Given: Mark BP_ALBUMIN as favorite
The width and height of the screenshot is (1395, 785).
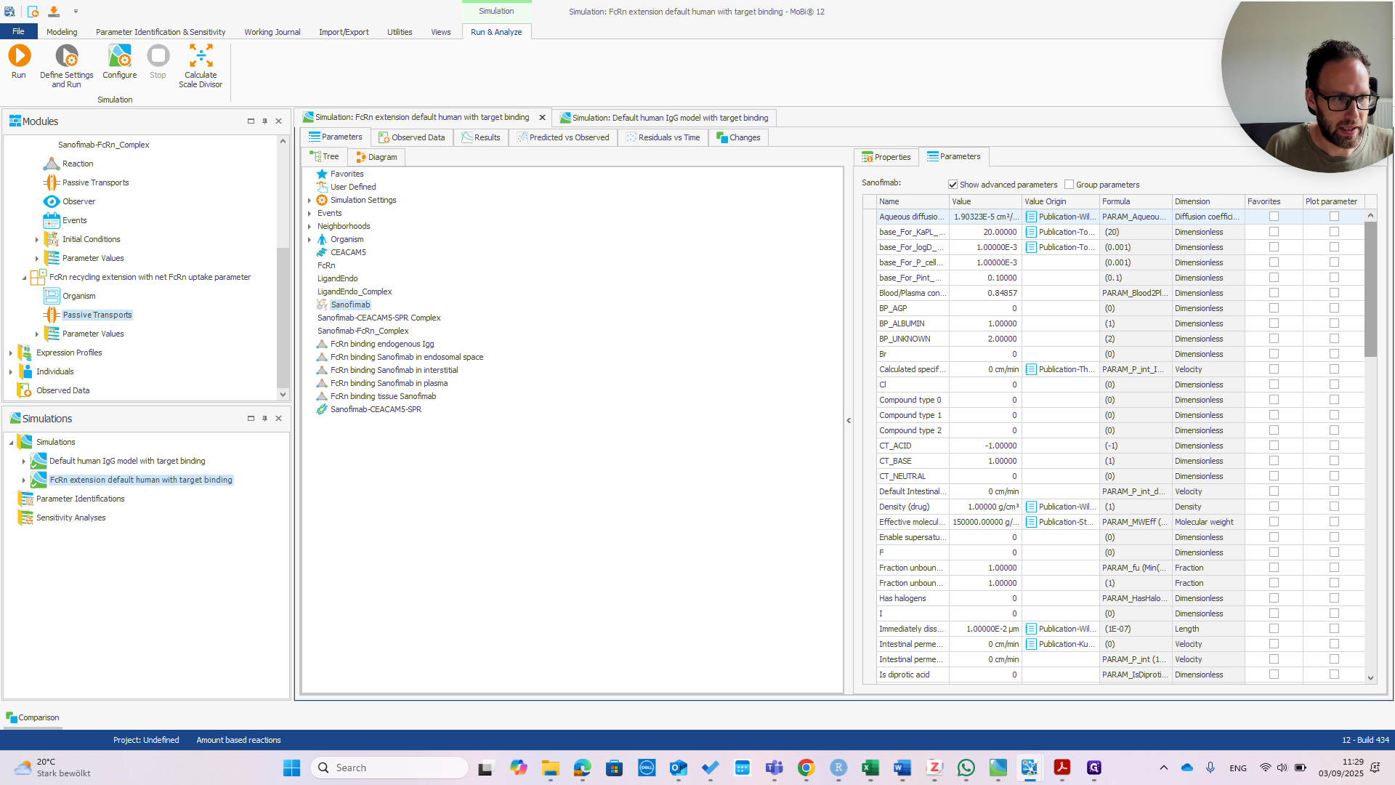Looking at the screenshot, I should point(1274,323).
